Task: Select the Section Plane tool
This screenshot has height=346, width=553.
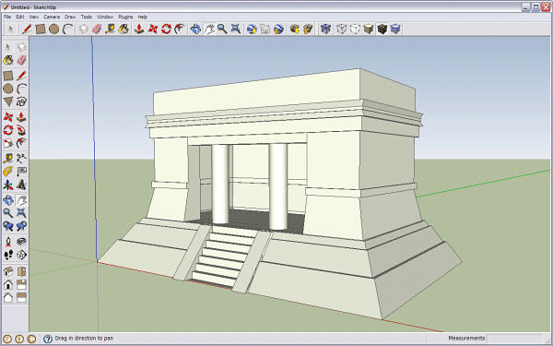Action: (21, 255)
